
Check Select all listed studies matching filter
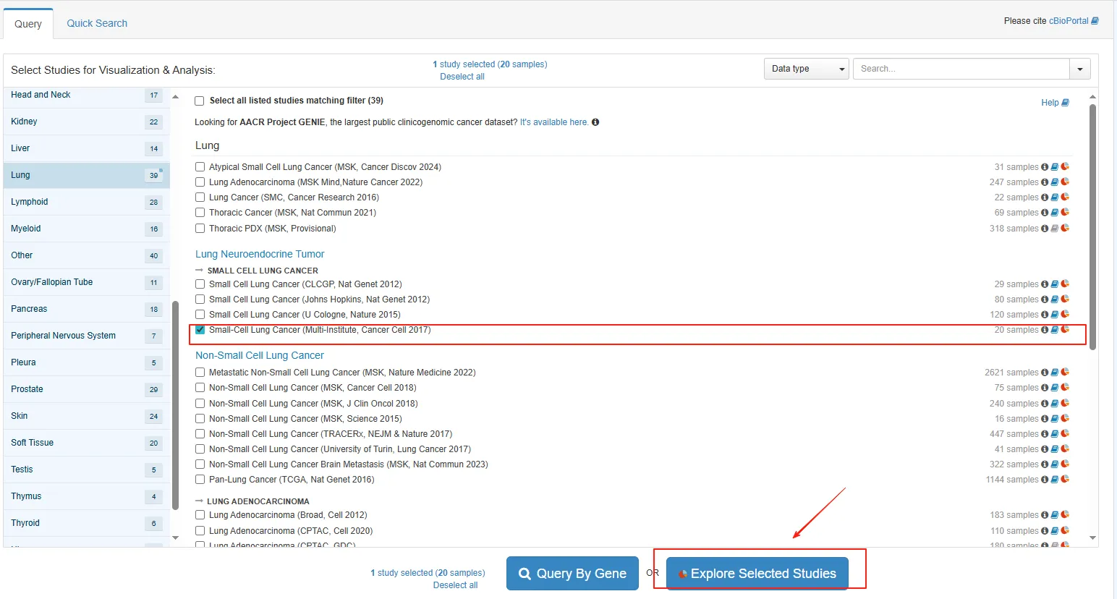[200, 101]
